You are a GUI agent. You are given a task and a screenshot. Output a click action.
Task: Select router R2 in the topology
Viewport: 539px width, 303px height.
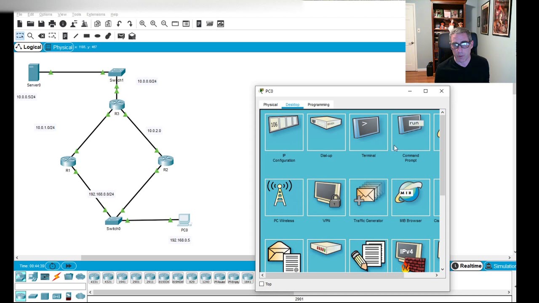[x=165, y=161]
